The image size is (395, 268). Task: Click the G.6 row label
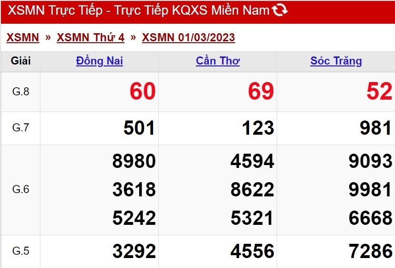coord(20,189)
